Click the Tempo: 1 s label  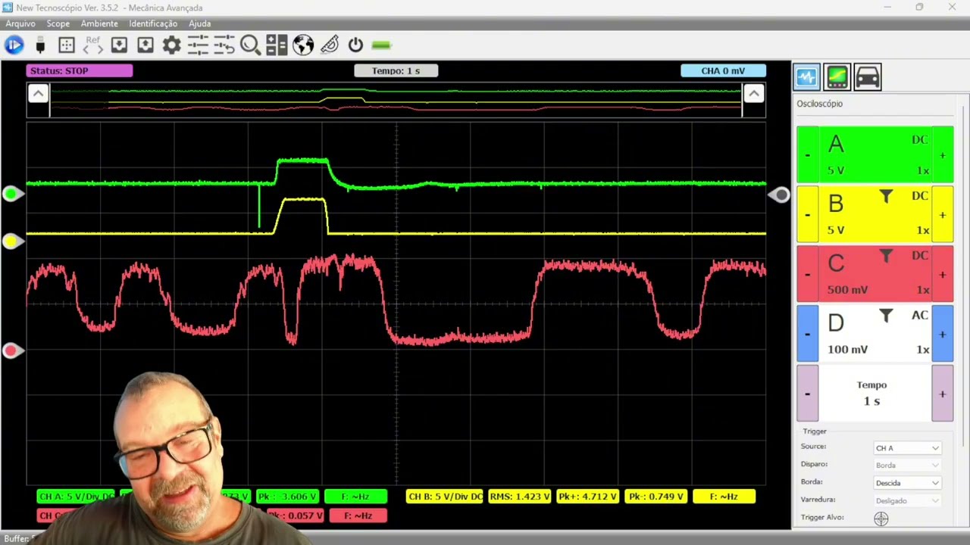[396, 71]
